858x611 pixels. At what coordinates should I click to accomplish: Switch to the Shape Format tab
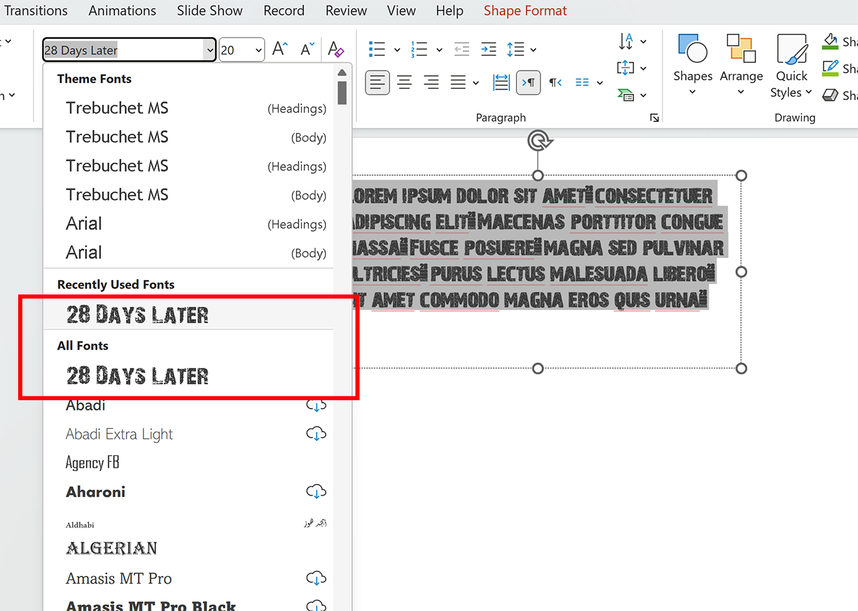pyautogui.click(x=525, y=10)
